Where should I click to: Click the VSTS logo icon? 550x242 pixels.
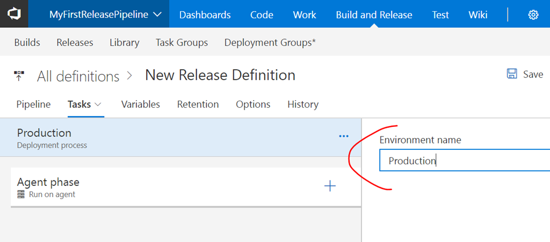pos(14,14)
